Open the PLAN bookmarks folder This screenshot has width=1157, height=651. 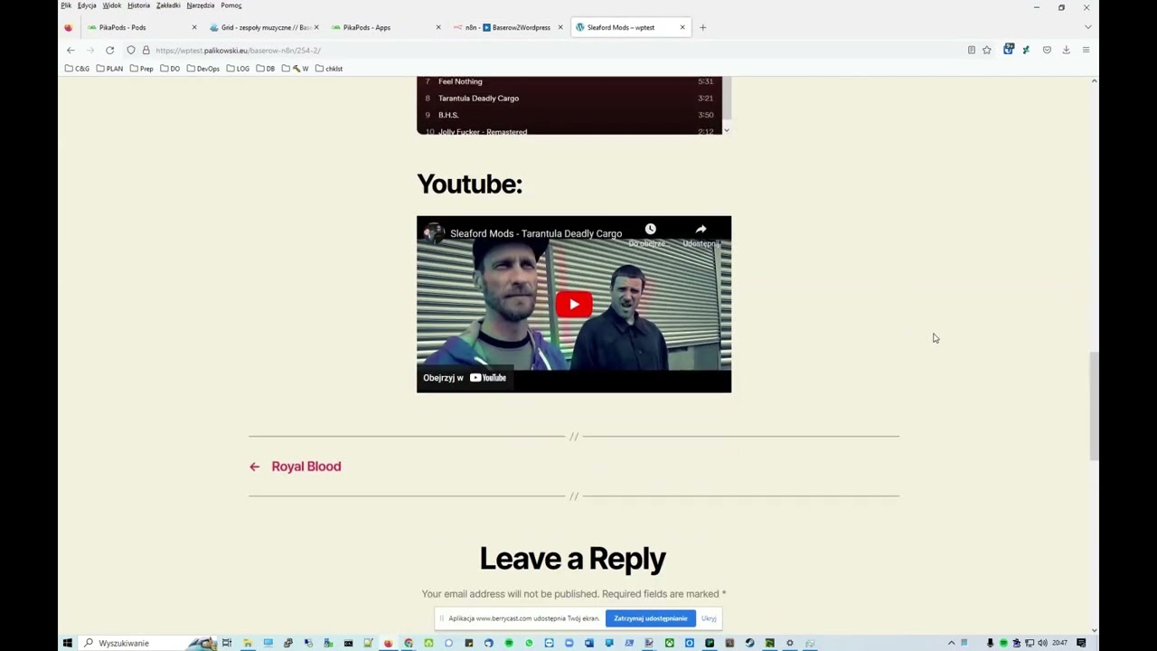pos(109,69)
